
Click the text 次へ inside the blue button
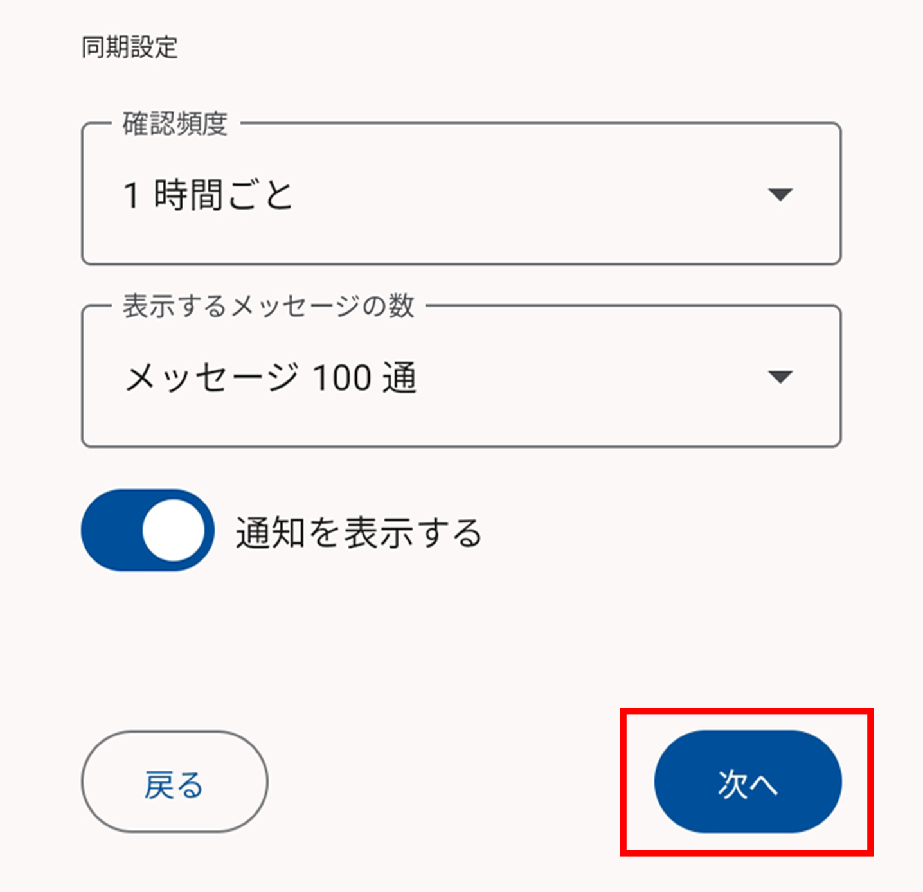(x=748, y=784)
